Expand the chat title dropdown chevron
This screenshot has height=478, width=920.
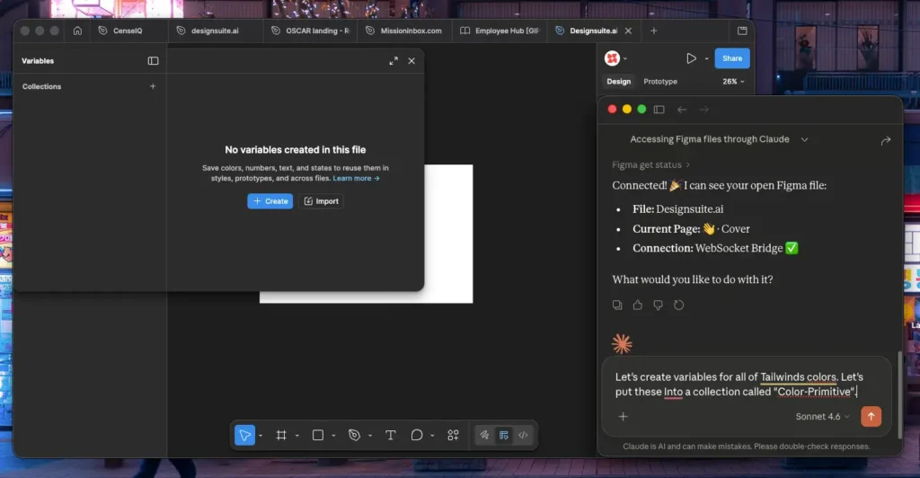(x=804, y=139)
